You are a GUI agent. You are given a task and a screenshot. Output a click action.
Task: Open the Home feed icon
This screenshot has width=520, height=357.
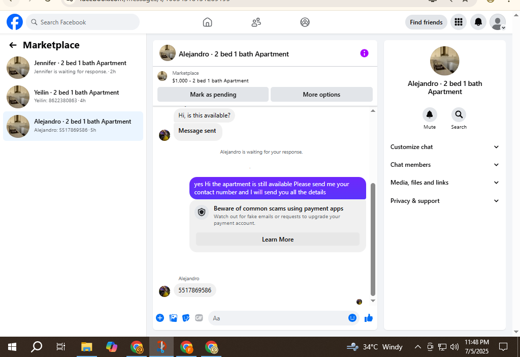pos(207,22)
